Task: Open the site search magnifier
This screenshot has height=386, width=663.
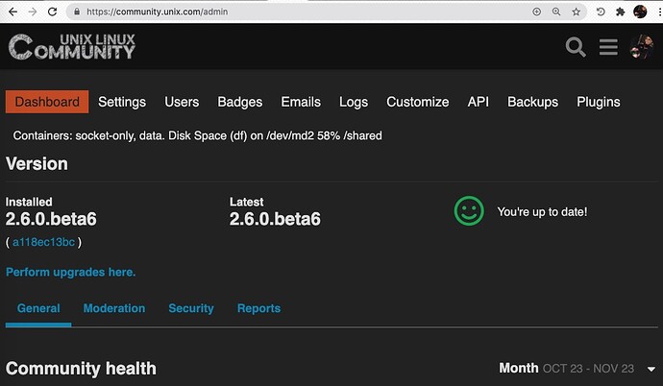Action: [576, 47]
